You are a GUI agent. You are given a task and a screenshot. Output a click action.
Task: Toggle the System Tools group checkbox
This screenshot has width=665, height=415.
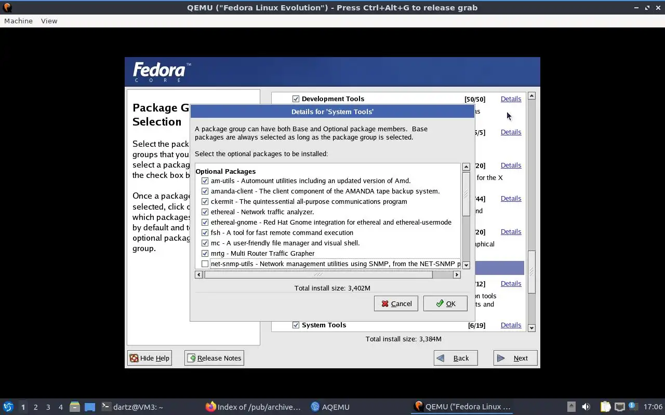pos(296,325)
